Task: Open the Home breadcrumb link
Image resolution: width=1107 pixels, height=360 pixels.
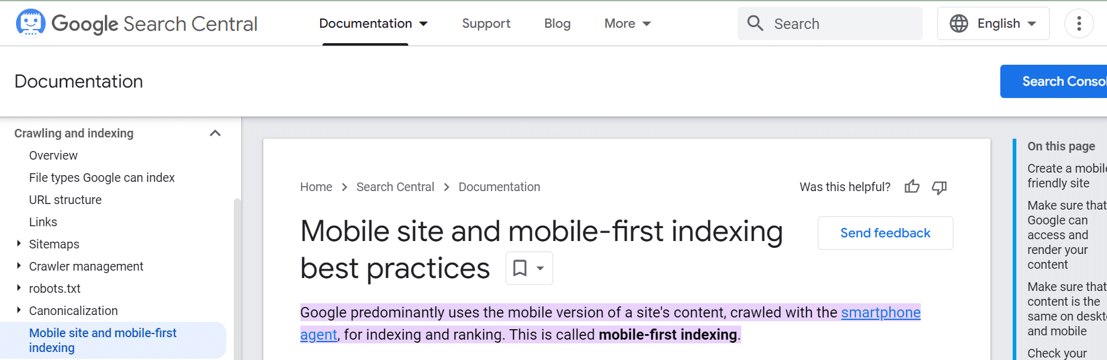Action: point(316,187)
